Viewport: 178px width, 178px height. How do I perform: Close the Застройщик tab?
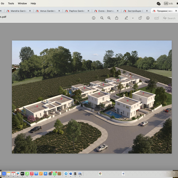(147, 11)
